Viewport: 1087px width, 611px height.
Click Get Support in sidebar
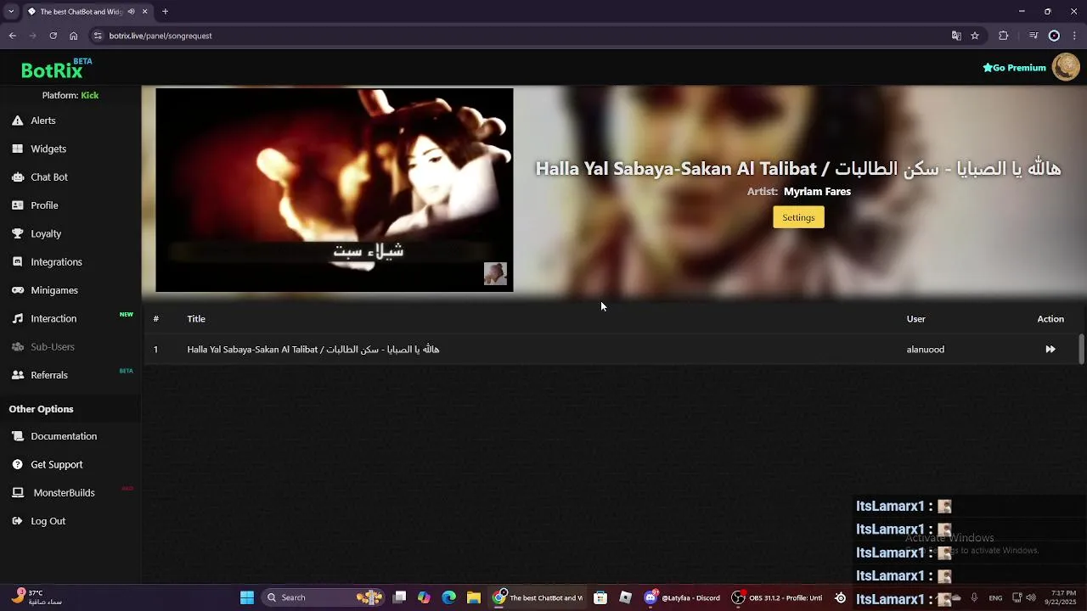[x=56, y=464]
